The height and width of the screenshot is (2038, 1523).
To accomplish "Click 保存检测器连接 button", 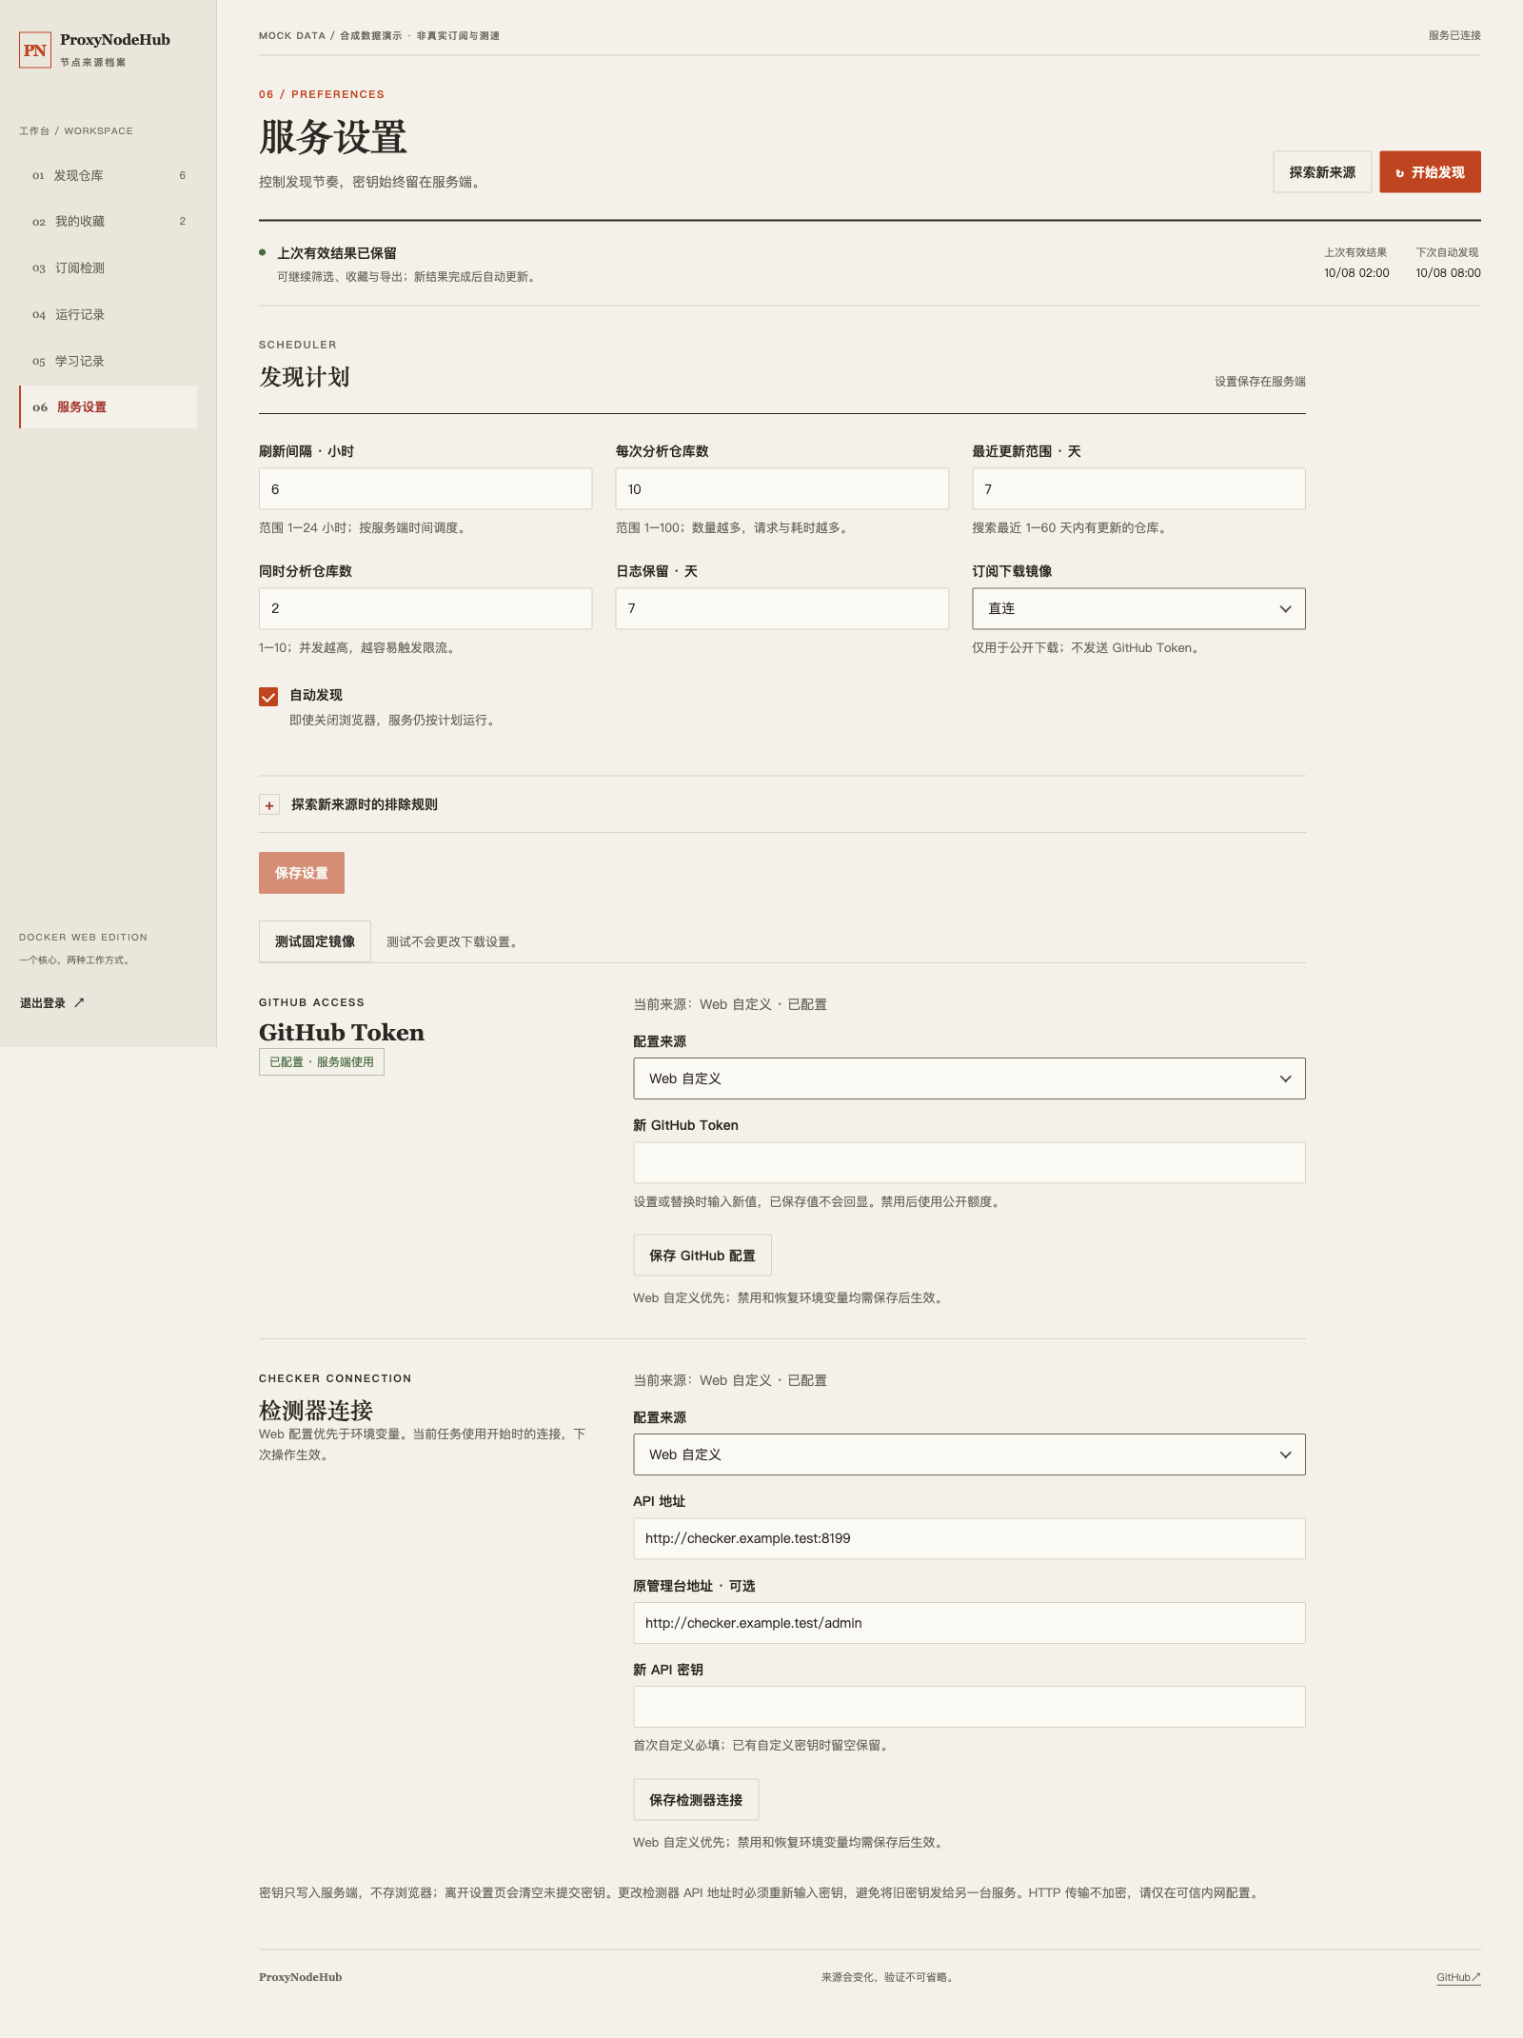I will pos(696,1800).
